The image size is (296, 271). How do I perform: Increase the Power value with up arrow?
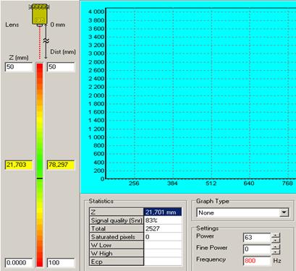click(x=276, y=235)
